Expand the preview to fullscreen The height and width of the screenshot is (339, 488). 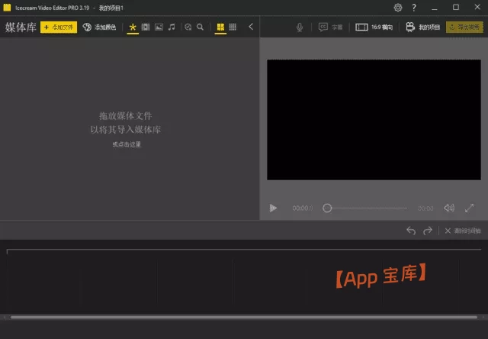470,208
